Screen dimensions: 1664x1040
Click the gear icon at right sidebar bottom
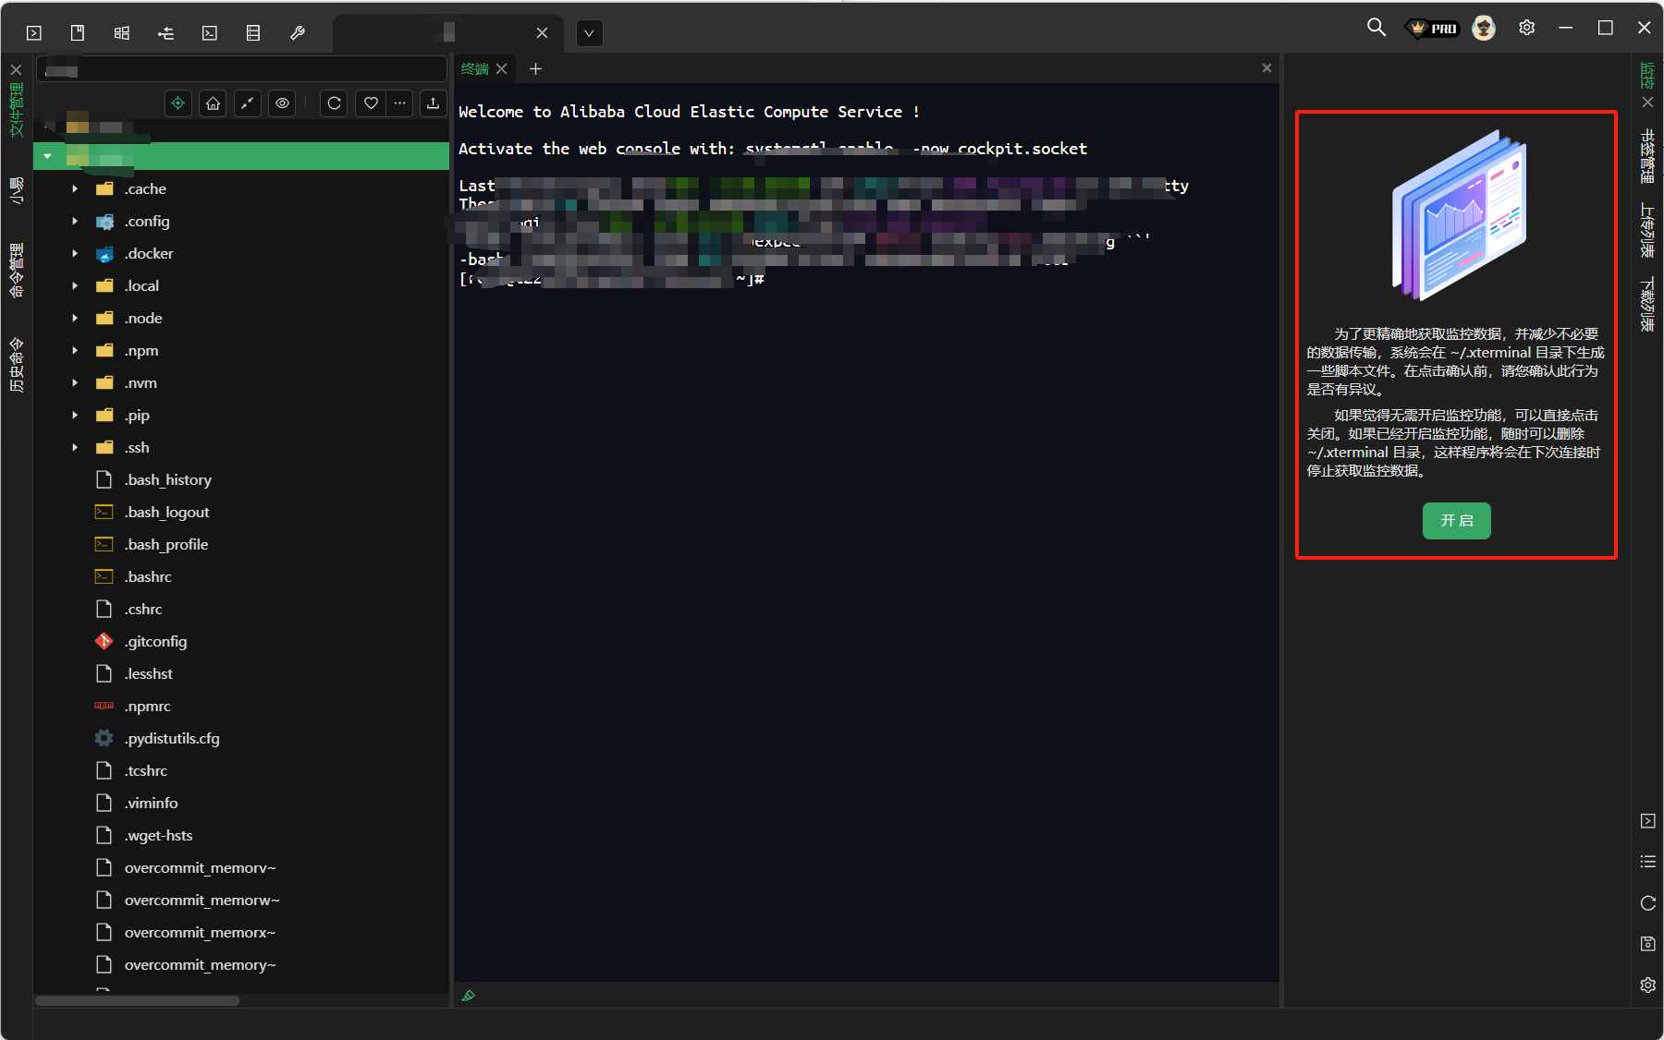[1648, 986]
